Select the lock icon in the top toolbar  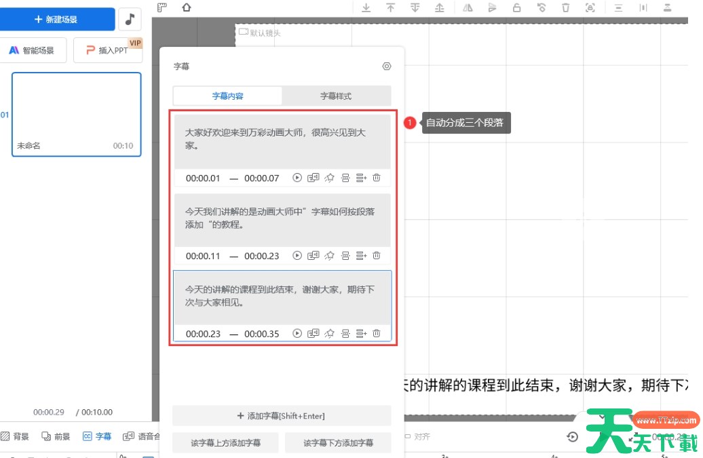coord(516,7)
